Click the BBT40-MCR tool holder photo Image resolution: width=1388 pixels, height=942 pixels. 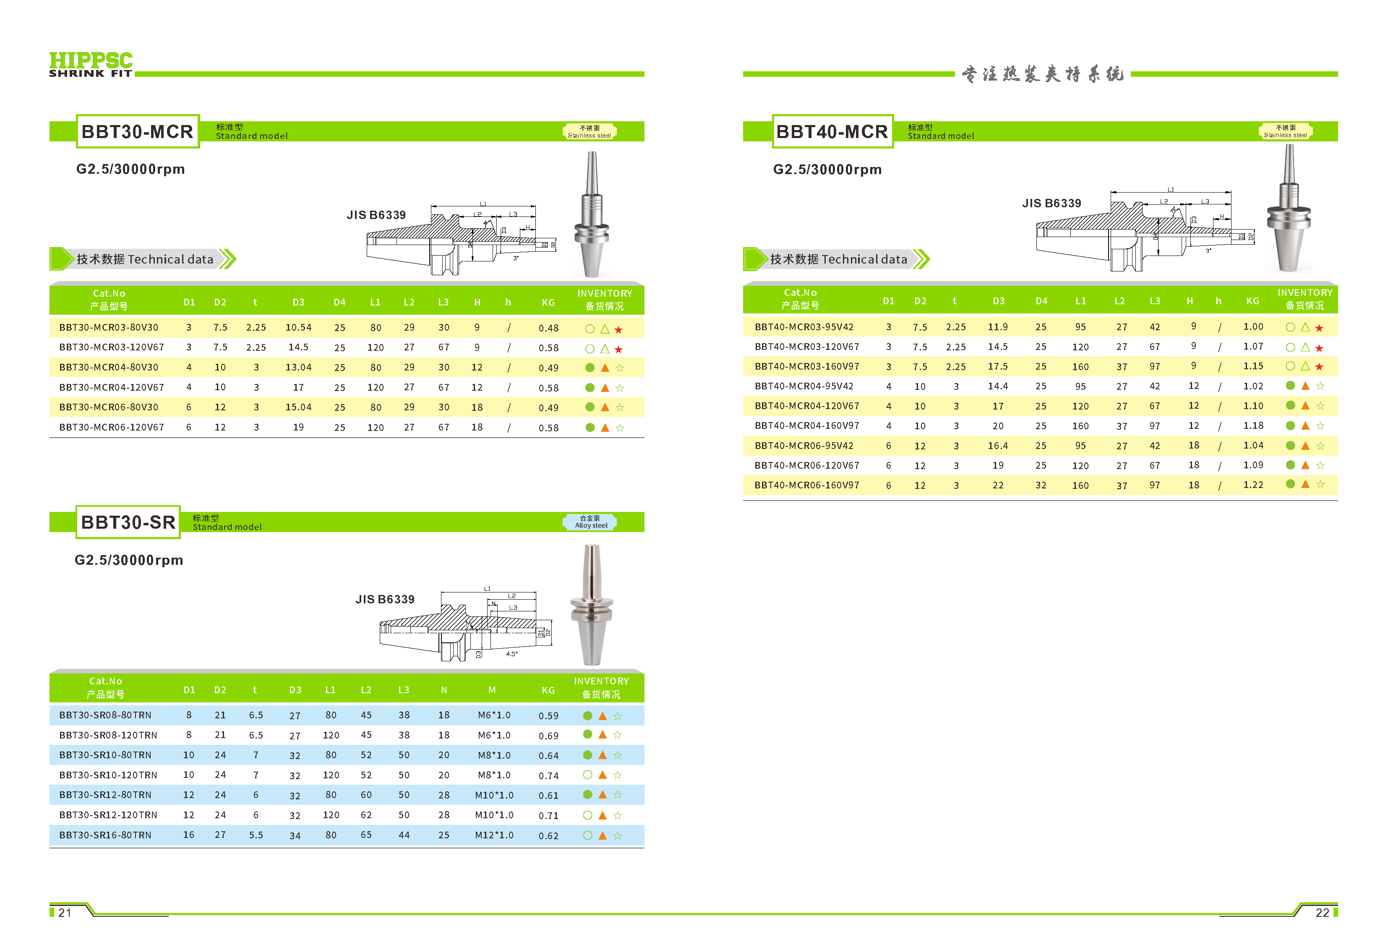1288,209
